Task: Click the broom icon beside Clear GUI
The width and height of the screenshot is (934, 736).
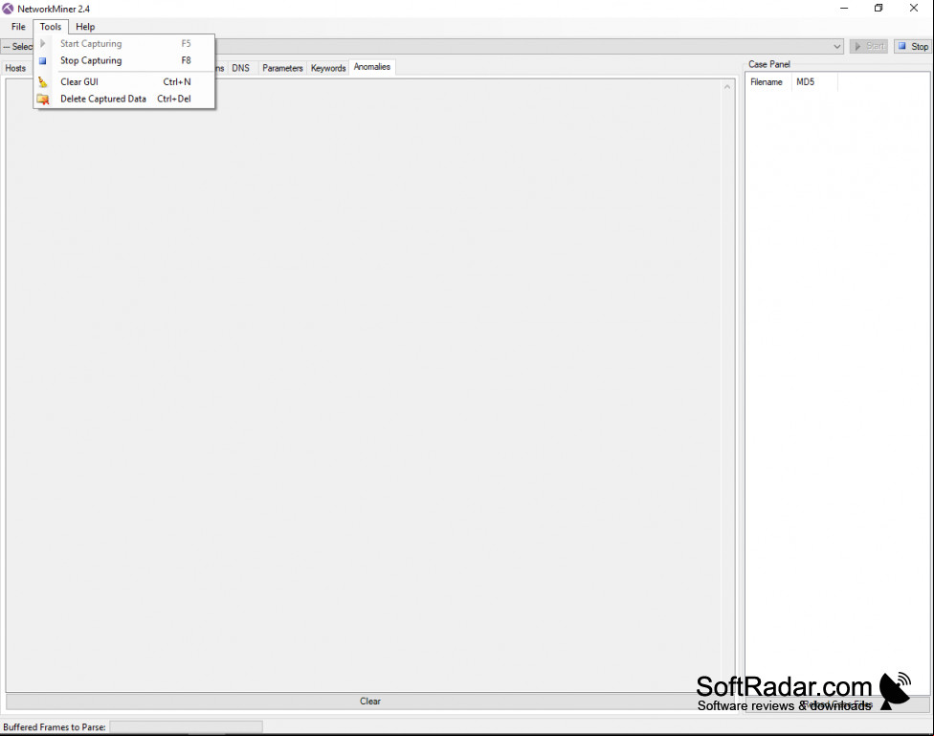Action: coord(43,82)
